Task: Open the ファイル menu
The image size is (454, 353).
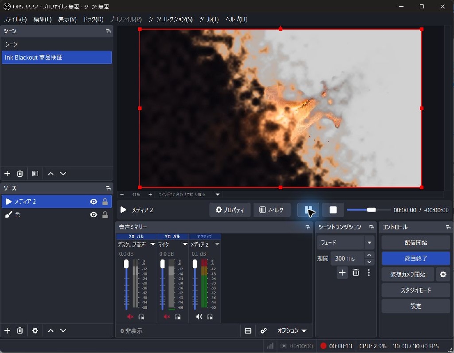Action: click(15, 19)
